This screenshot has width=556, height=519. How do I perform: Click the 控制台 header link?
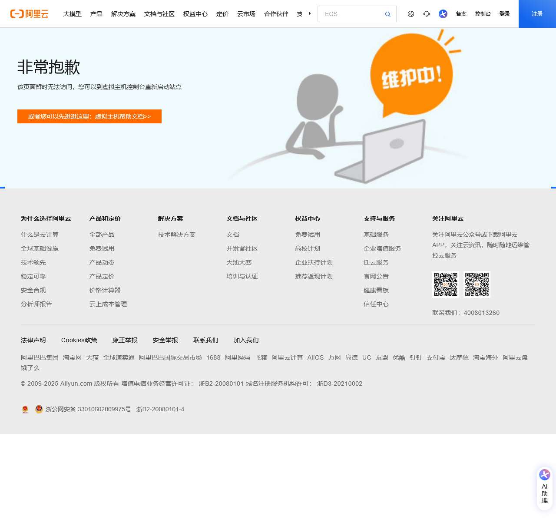point(483,14)
